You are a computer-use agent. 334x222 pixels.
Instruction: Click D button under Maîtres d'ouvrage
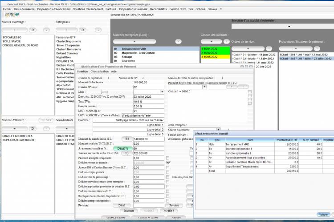click(x=33, y=30)
